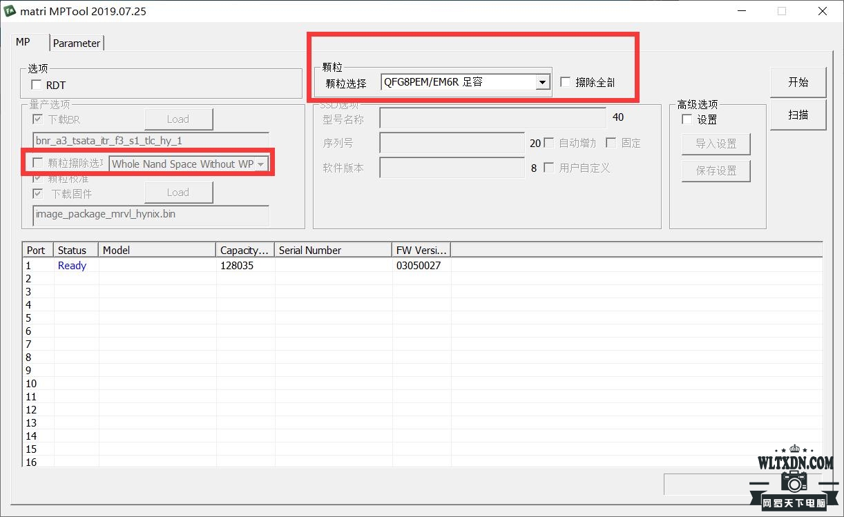Click the 开始 button
844x517 pixels.
798,82
